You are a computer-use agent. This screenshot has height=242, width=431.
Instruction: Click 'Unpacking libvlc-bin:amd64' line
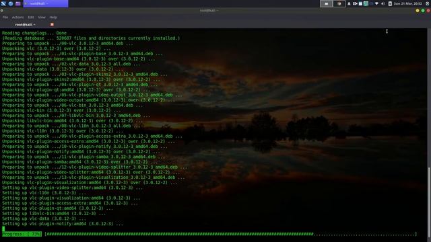73,121
